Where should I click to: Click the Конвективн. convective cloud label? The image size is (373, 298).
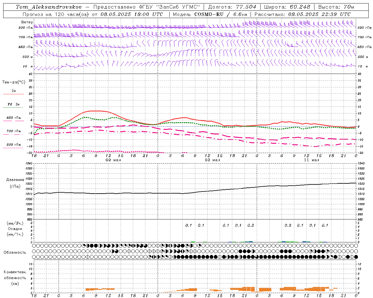click(15, 272)
